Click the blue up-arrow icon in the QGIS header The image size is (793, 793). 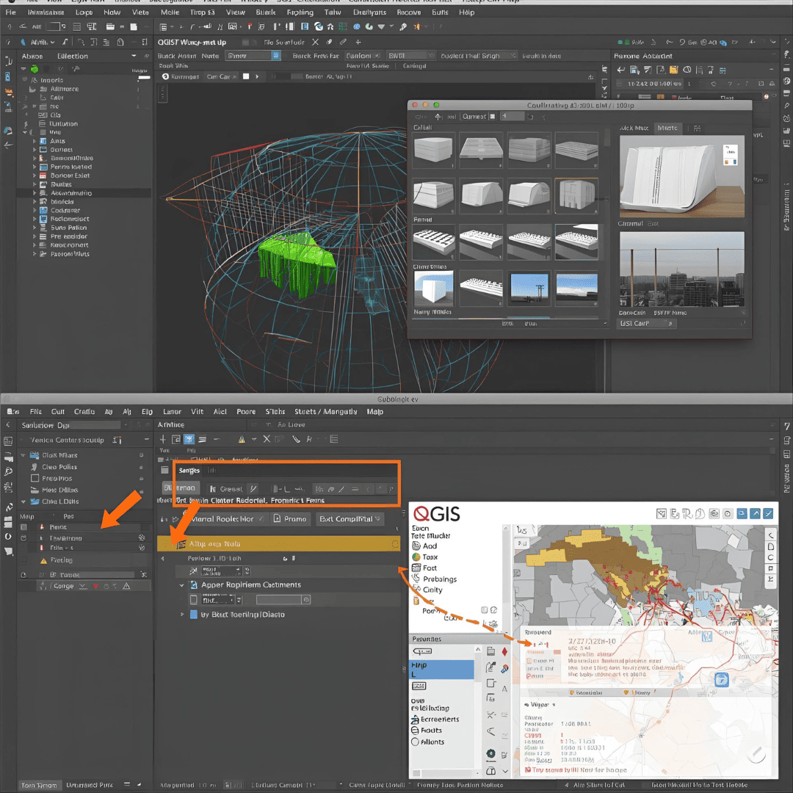pyautogui.click(x=755, y=513)
